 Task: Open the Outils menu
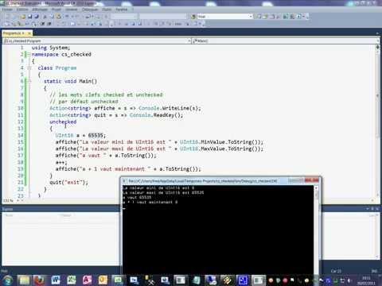point(107,10)
